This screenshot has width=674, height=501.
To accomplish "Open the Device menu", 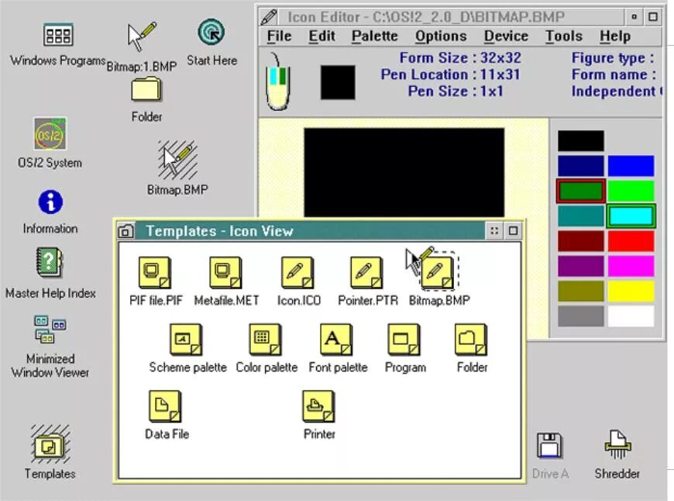I will pyautogui.click(x=506, y=36).
